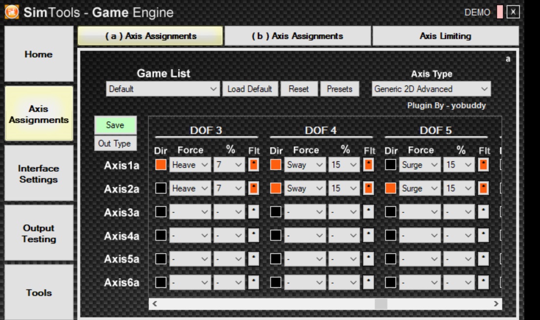
Task: Toggle Axis2a DOF 5 direction box
Action: (391, 188)
